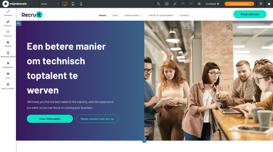The image size is (273, 152).
Task: Open the Home page selector dropdown
Action: pos(50,4)
